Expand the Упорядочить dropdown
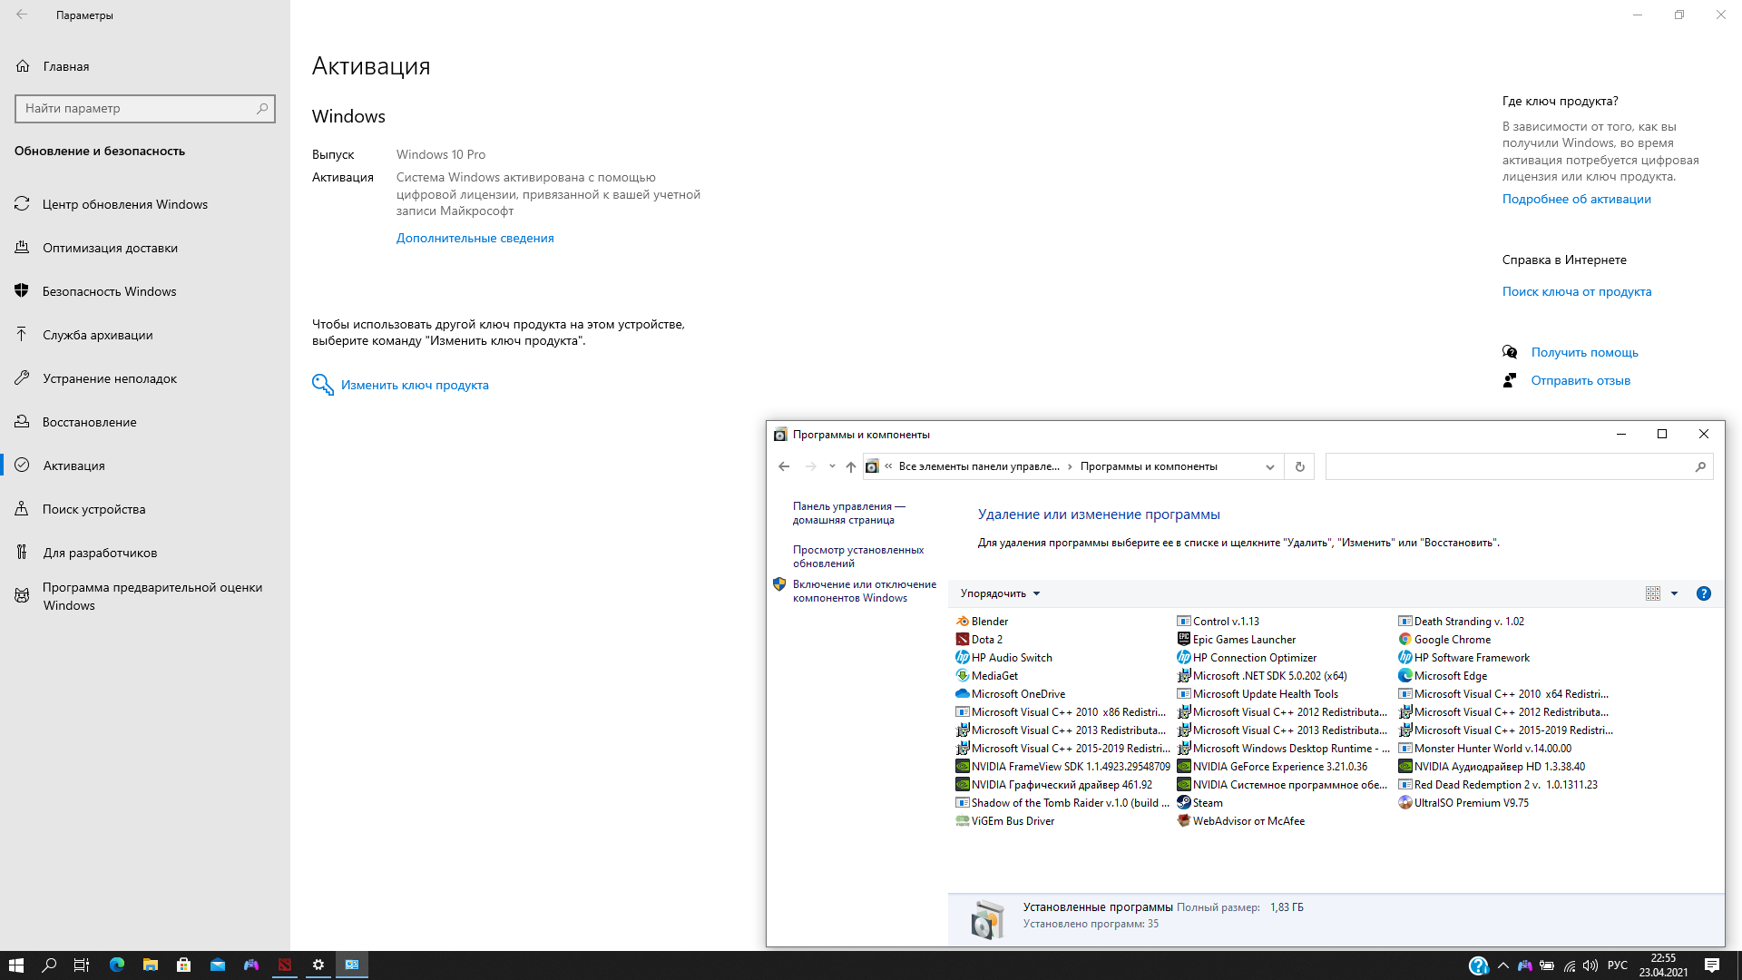This screenshot has width=1742, height=980. (1000, 593)
